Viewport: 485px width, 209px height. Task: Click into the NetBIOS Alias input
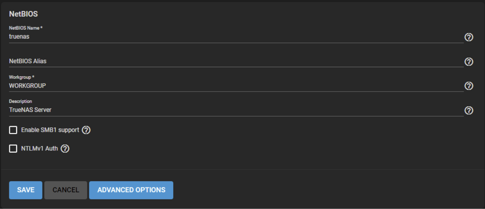(x=234, y=61)
